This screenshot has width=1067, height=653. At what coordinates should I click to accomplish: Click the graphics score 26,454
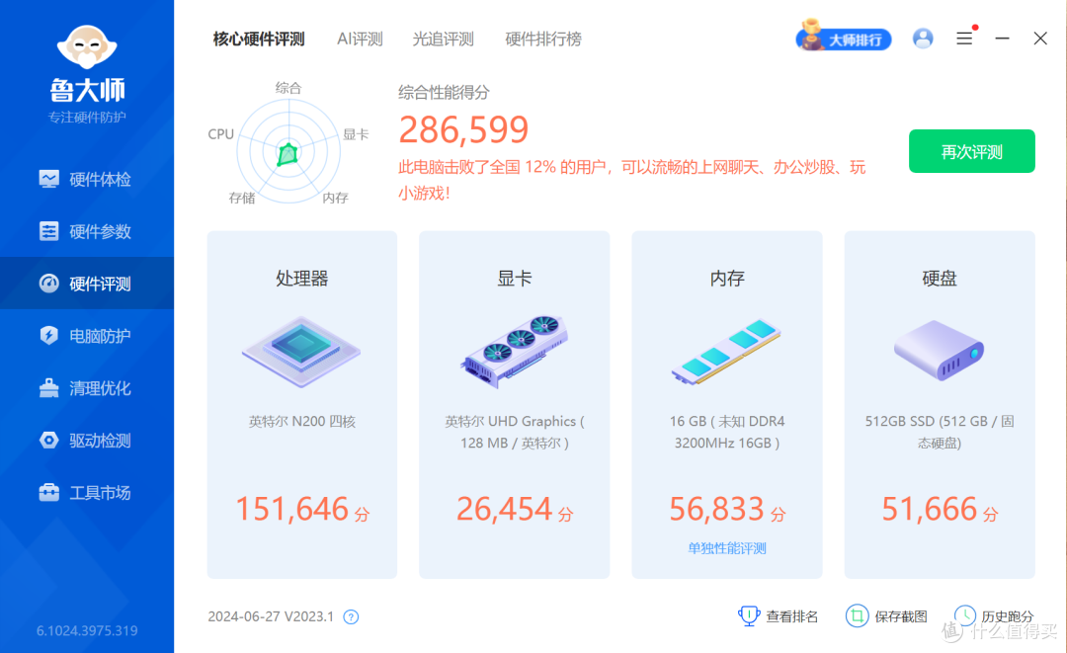(504, 509)
